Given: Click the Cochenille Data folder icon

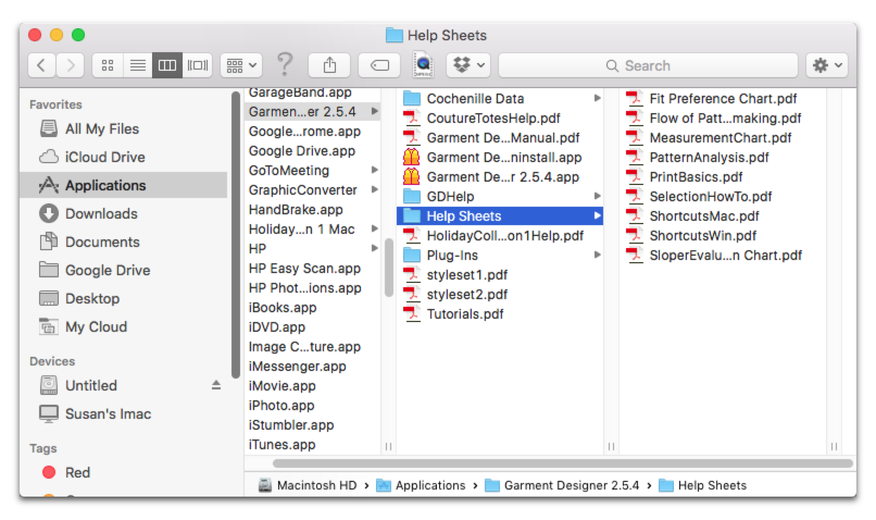Looking at the screenshot, I should (412, 98).
